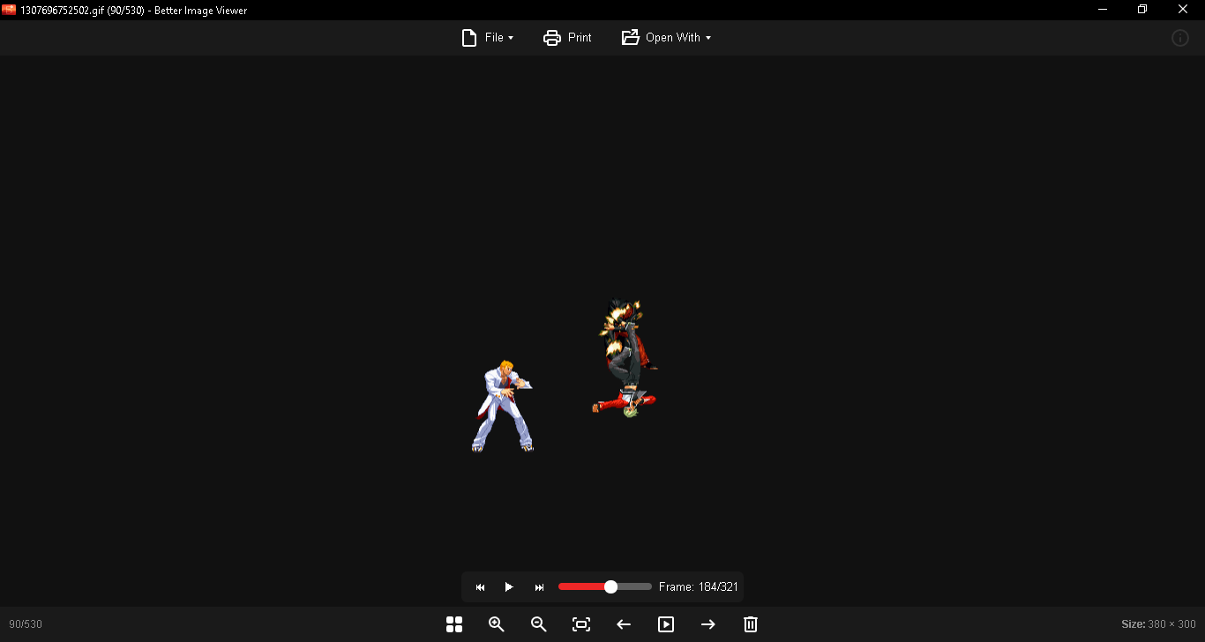Fit image to window
This screenshot has height=642, width=1205.
[581, 624]
